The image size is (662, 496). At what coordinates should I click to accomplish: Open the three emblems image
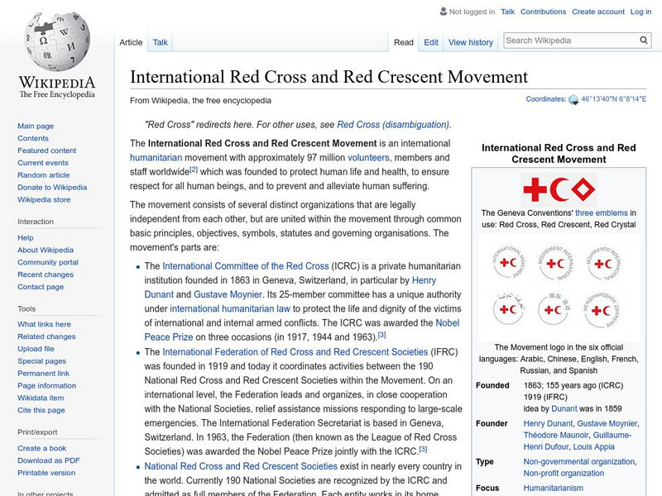[x=559, y=189]
